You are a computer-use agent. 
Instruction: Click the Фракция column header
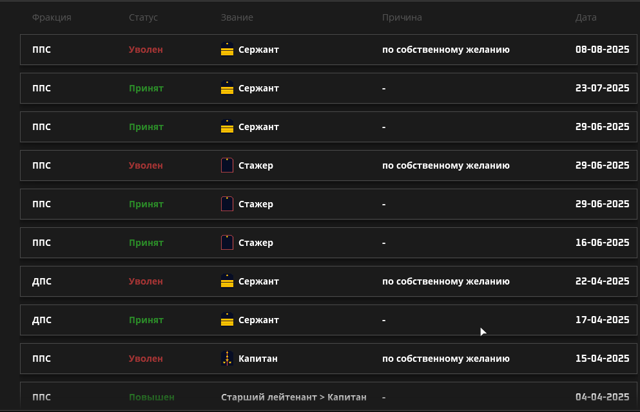(x=52, y=17)
